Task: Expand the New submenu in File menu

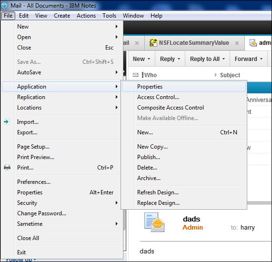Action: [117, 26]
